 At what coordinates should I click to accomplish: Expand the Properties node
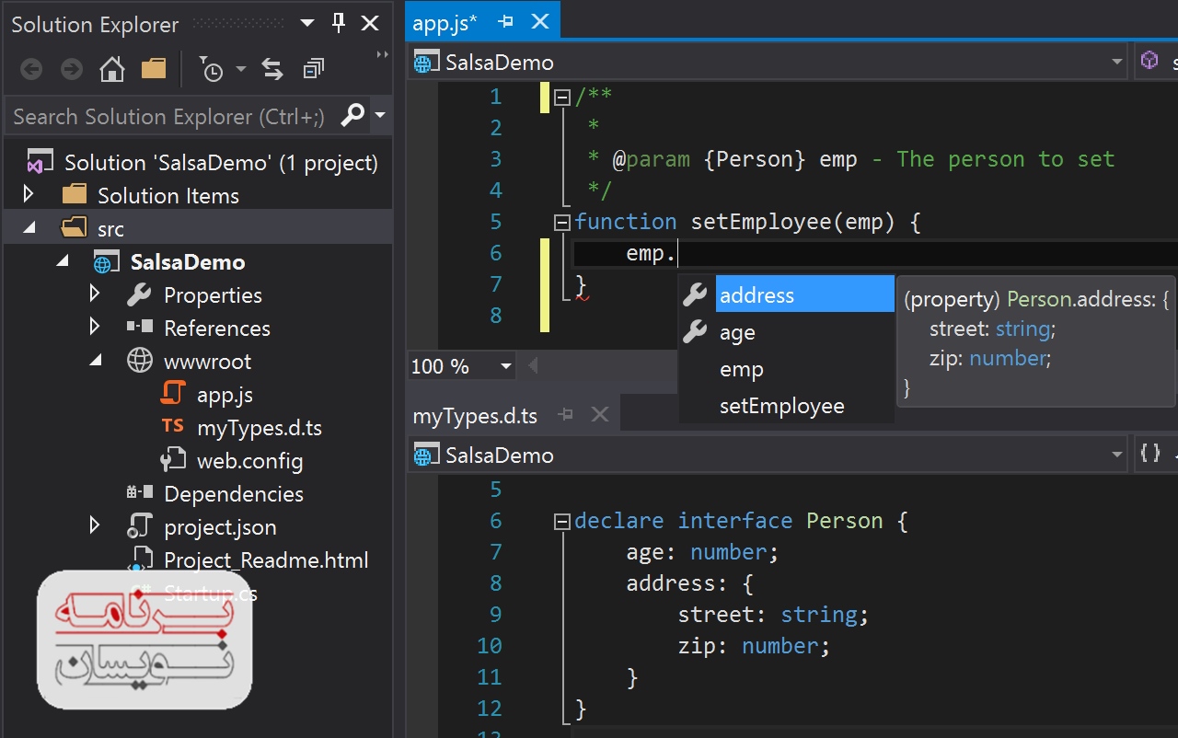94,294
